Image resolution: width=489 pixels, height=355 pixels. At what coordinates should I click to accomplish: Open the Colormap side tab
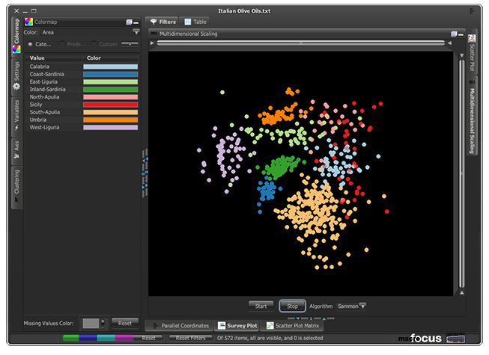(x=16, y=34)
